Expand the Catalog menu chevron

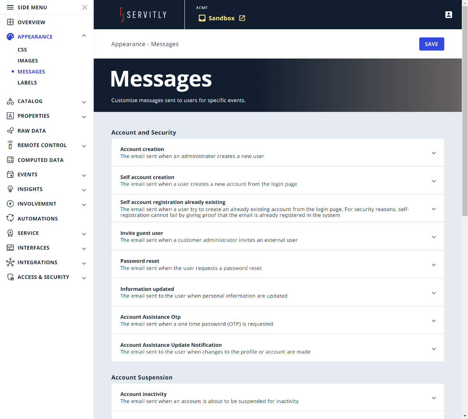[x=84, y=102]
